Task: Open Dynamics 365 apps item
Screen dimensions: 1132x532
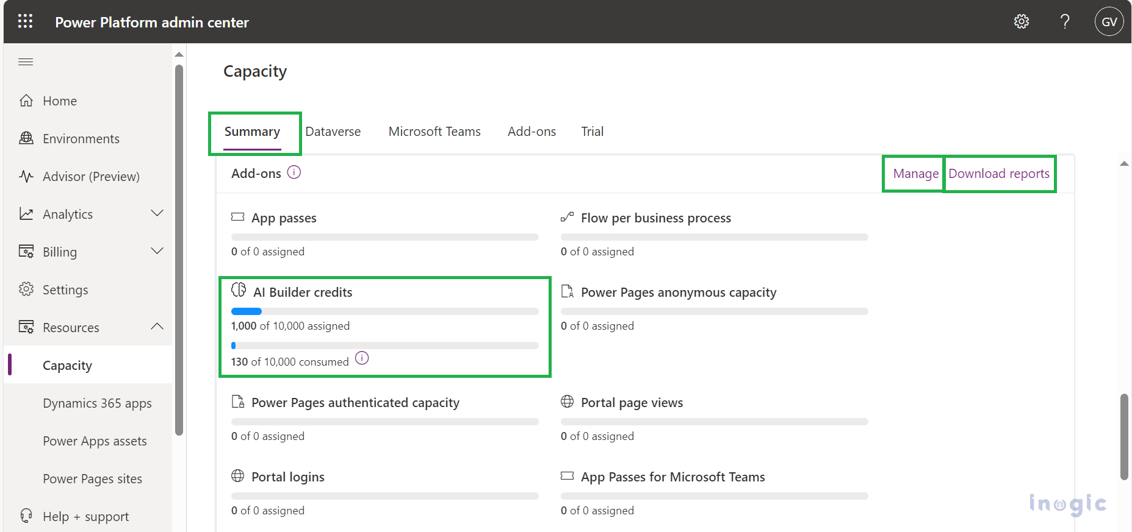Action: (97, 403)
